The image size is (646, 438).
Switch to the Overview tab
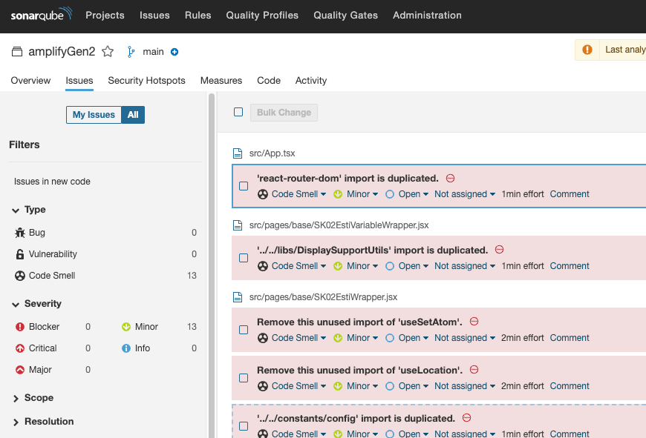point(30,81)
